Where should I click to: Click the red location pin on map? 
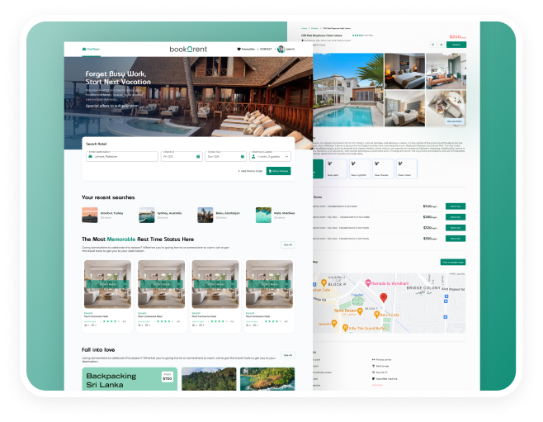pyautogui.click(x=383, y=296)
